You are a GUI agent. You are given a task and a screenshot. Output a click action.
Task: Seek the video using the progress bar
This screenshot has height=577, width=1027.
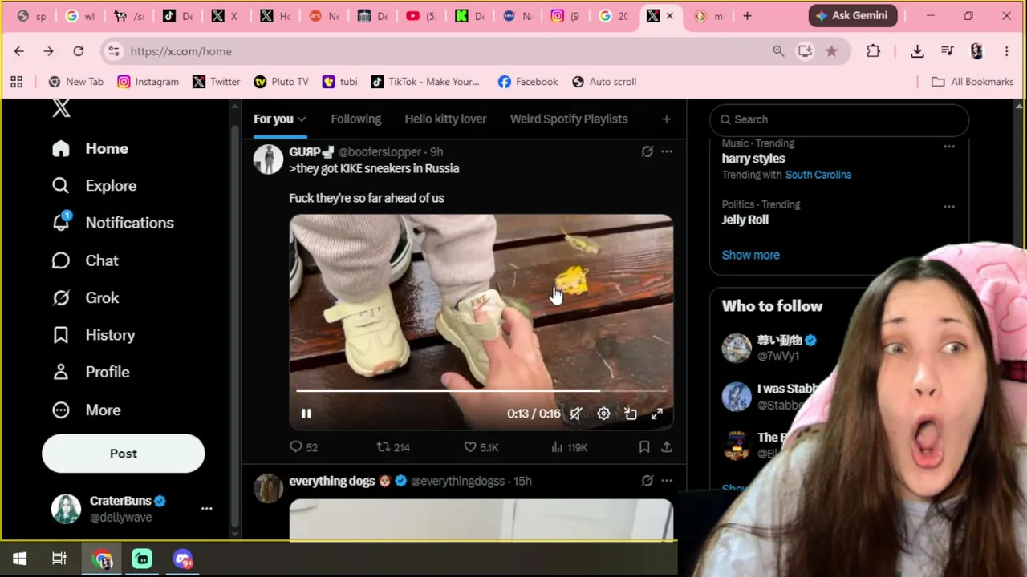(481, 392)
